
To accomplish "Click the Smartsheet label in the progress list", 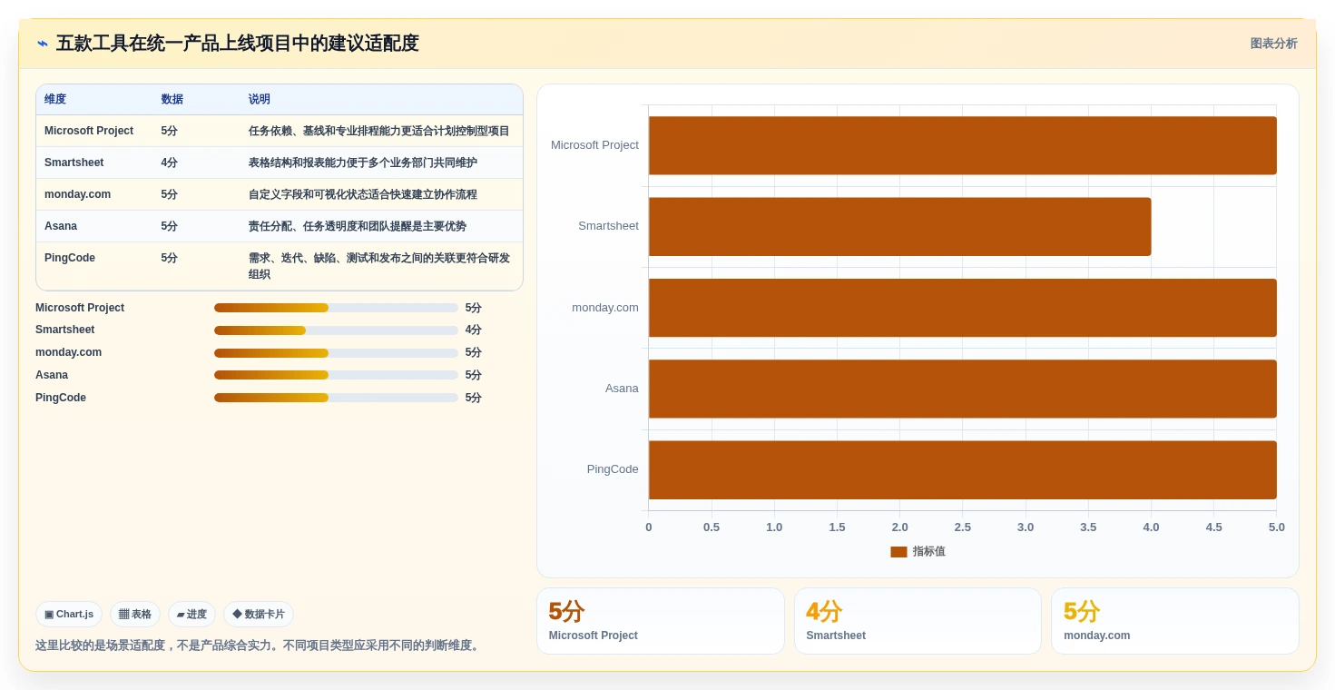I will click(x=65, y=330).
